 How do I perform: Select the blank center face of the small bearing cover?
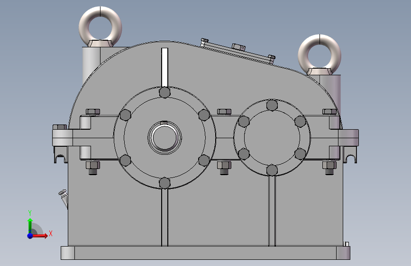pos(272,138)
